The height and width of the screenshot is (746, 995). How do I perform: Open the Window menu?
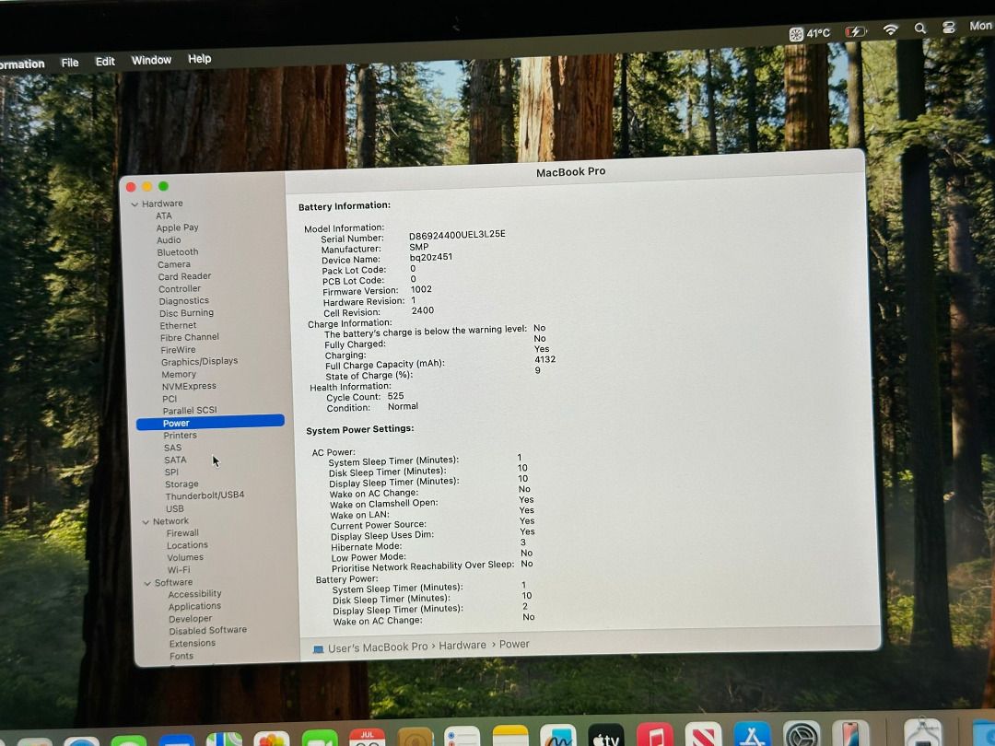[x=151, y=60]
